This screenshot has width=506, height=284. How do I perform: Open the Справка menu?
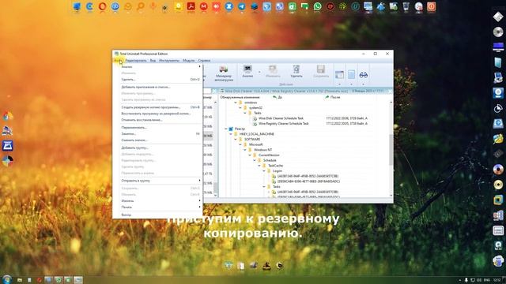pyautogui.click(x=204, y=61)
